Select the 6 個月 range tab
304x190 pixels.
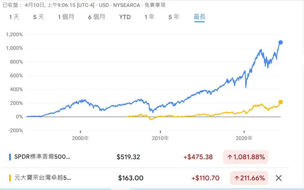97,17
